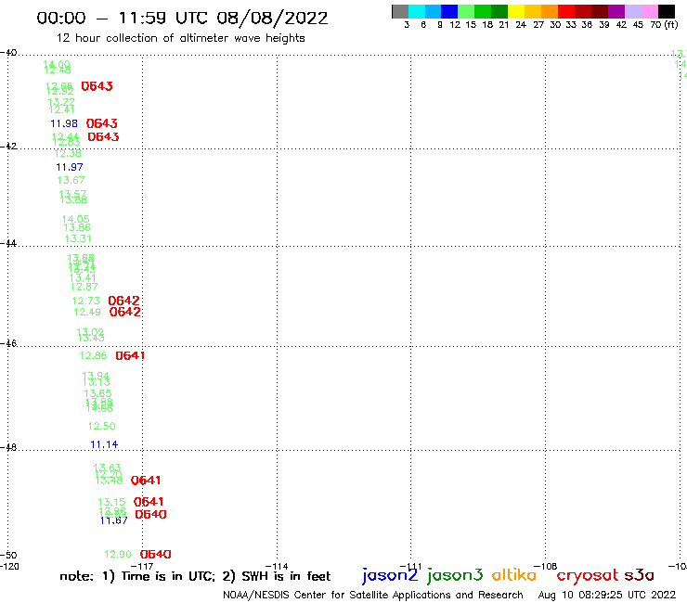Click the red time stamp 0643 beside 11.98
Viewport: 687px width, 603px height.
(101, 123)
